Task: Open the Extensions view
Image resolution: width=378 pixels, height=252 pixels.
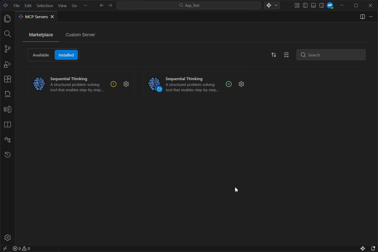Action: (x=8, y=79)
